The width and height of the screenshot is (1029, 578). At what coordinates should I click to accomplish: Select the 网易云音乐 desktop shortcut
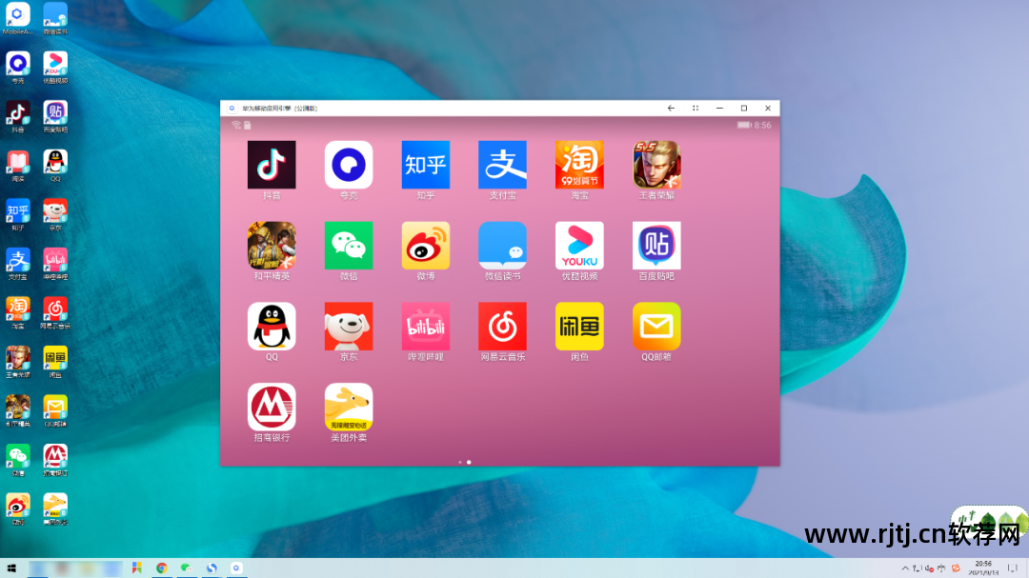pyautogui.click(x=55, y=313)
